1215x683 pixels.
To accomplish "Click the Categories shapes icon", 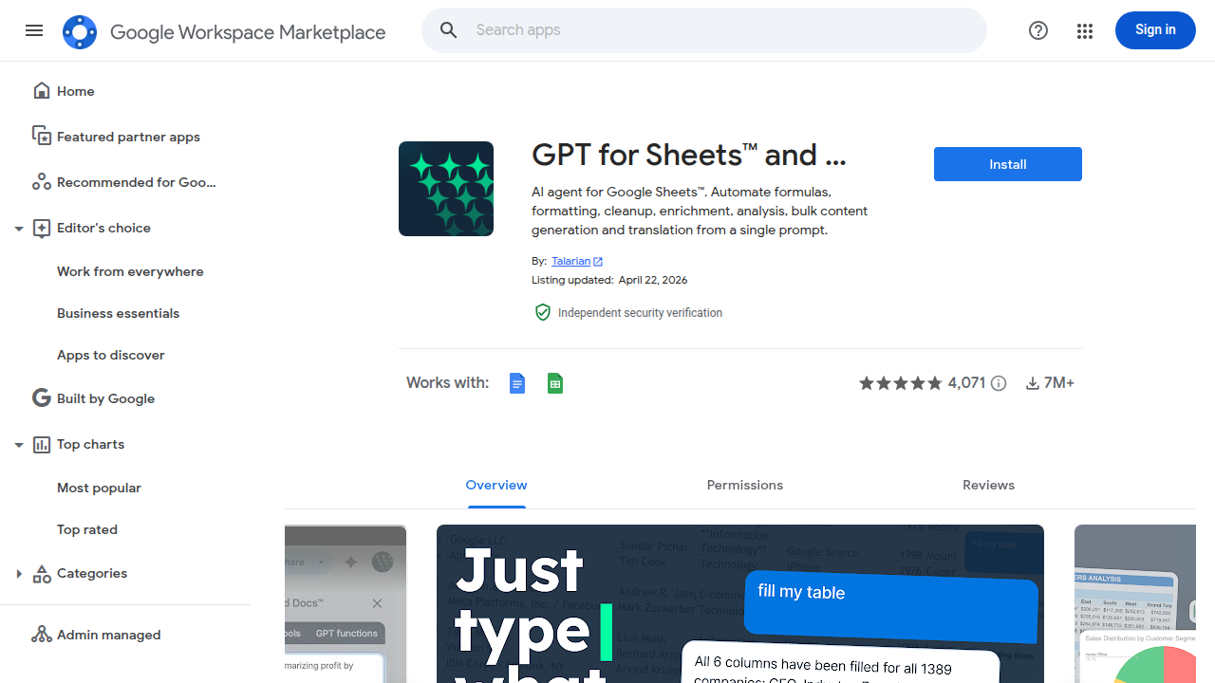I will [41, 573].
